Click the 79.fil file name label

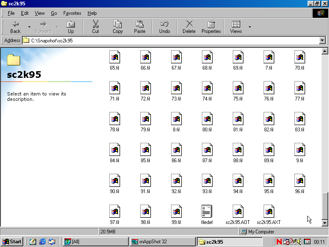pyautogui.click(x=145, y=130)
